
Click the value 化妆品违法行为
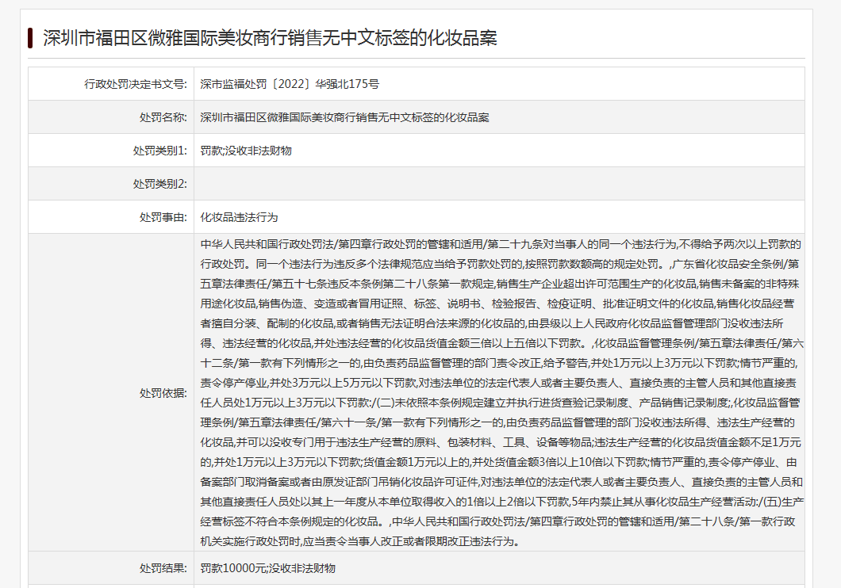pos(239,217)
